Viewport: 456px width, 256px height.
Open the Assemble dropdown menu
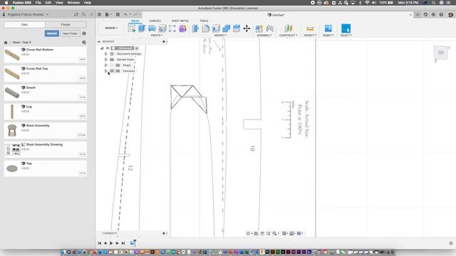pyautogui.click(x=264, y=36)
